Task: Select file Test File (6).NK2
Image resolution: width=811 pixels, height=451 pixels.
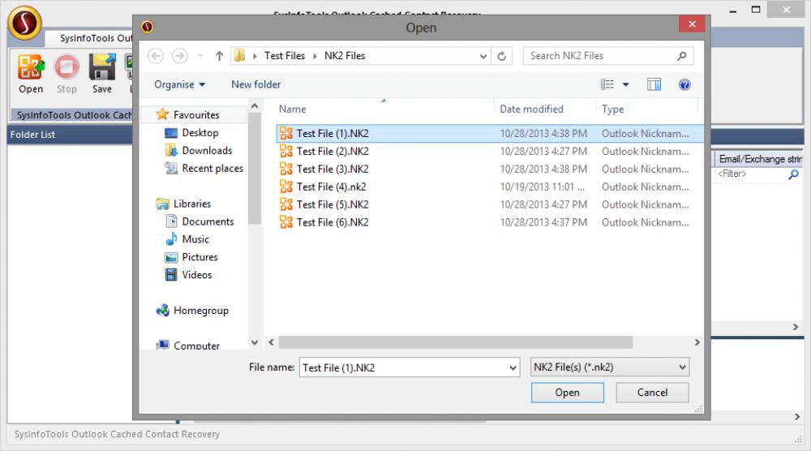Action: coord(490,222)
